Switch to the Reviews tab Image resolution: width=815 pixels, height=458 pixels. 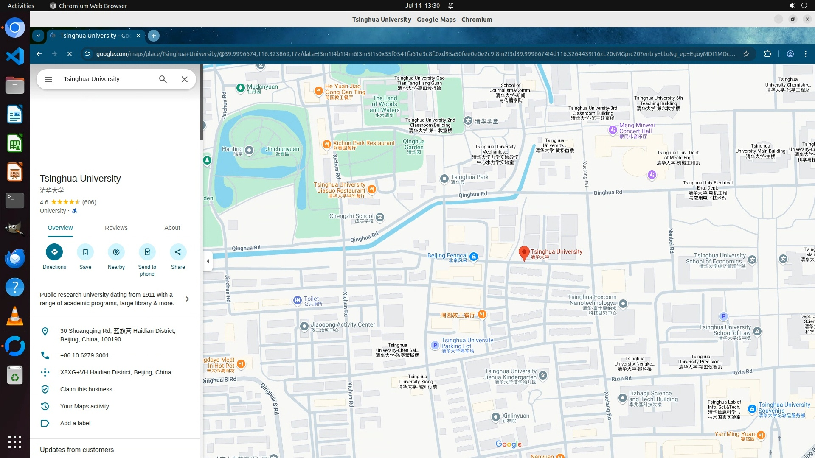(116, 228)
